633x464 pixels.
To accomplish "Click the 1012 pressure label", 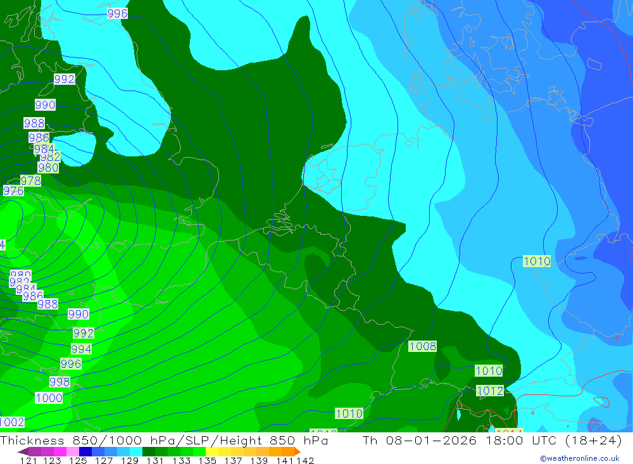I will (x=490, y=391).
